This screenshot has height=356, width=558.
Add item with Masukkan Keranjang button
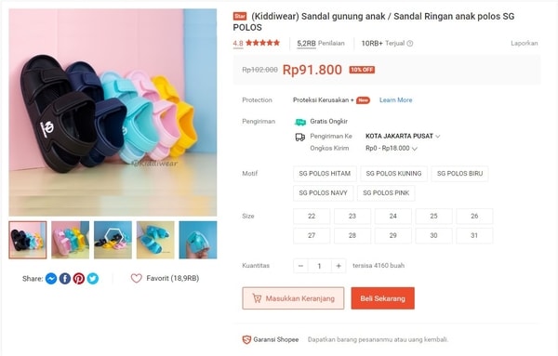293,298
